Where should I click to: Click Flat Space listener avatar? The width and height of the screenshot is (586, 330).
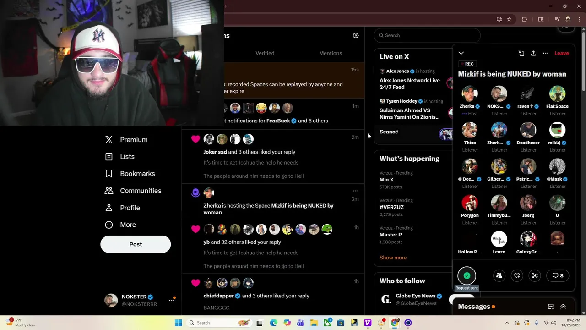pyautogui.click(x=557, y=93)
